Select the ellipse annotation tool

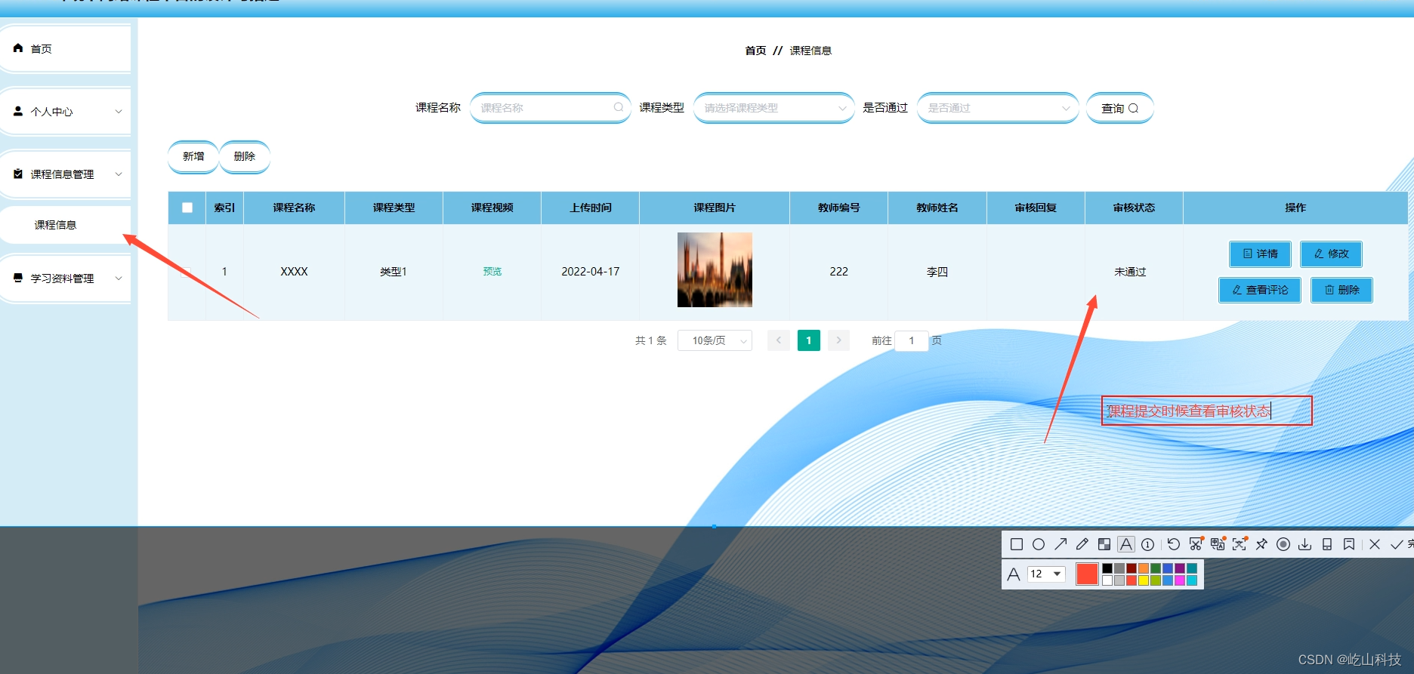point(1039,544)
